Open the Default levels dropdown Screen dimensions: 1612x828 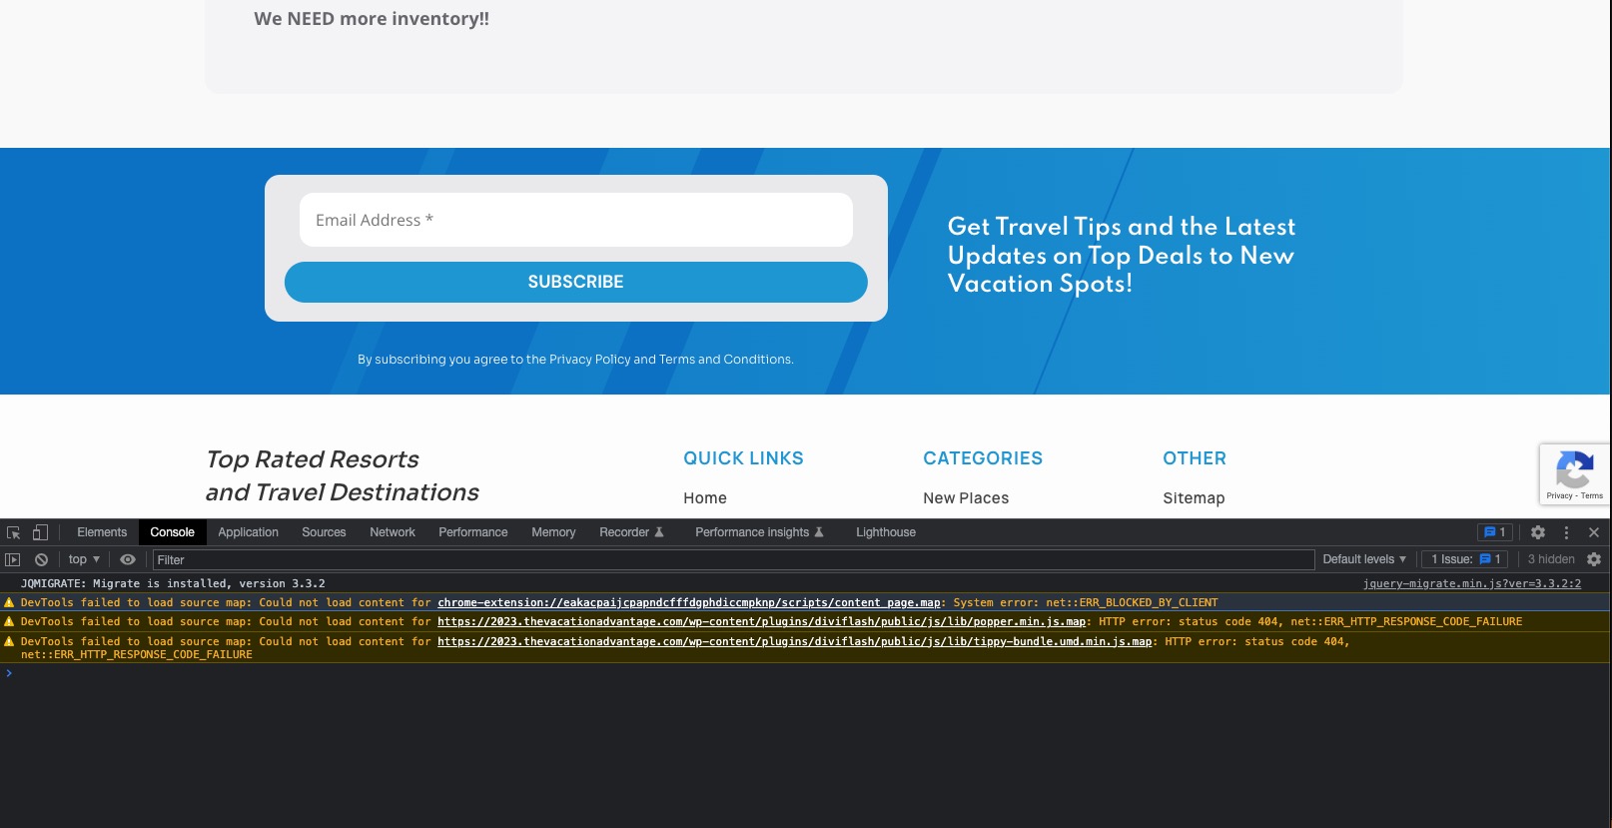click(1364, 559)
